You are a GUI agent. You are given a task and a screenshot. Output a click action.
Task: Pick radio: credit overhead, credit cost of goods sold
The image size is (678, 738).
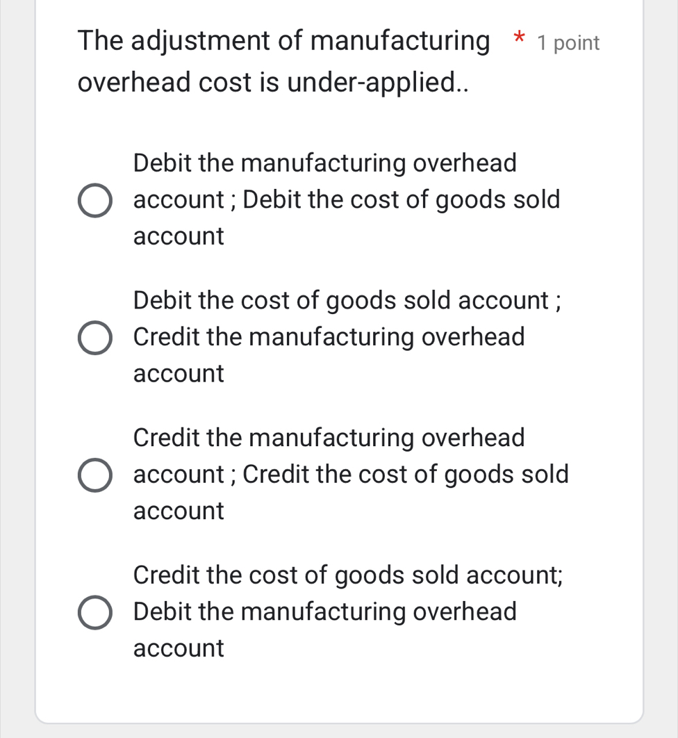tap(94, 475)
